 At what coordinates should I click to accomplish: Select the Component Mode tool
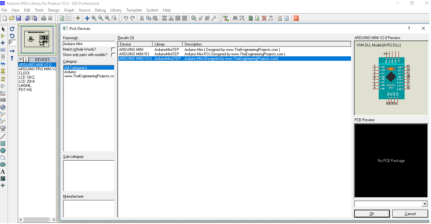coord(3,36)
